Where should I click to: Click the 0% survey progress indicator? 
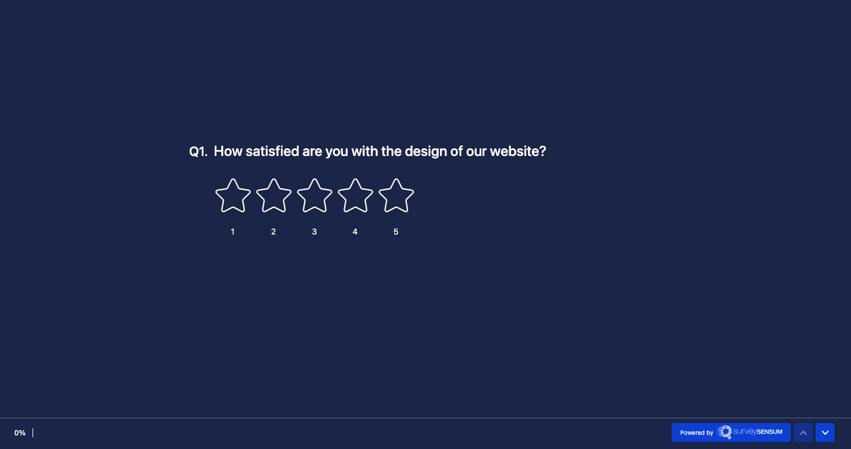[20, 433]
